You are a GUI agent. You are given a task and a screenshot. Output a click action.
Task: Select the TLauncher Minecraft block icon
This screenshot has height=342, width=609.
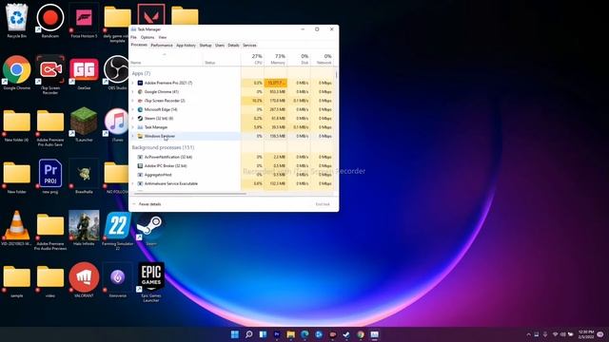pyautogui.click(x=84, y=124)
